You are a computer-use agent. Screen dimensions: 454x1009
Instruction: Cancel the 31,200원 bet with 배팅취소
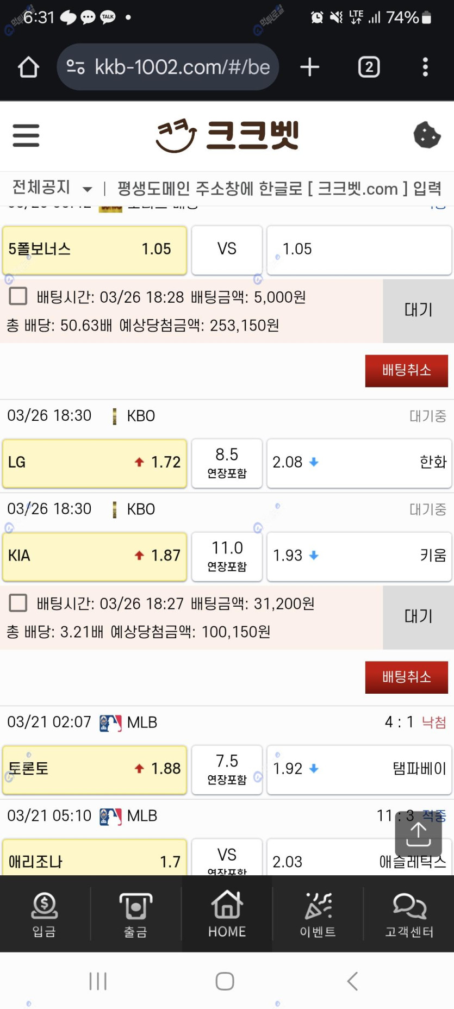pos(406,677)
